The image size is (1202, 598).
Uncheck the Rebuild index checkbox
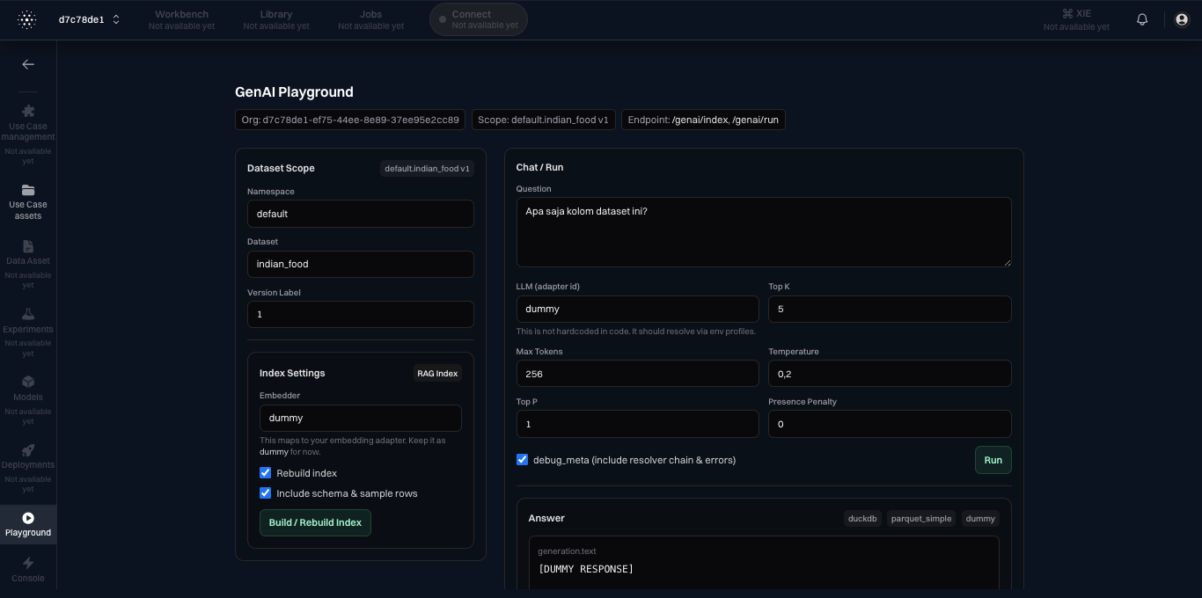click(265, 473)
